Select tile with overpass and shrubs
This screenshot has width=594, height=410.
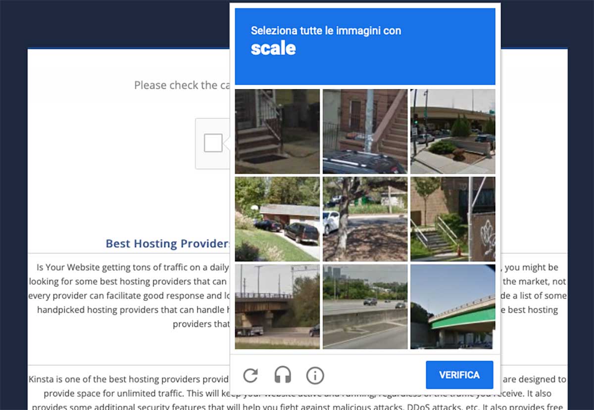point(453,132)
